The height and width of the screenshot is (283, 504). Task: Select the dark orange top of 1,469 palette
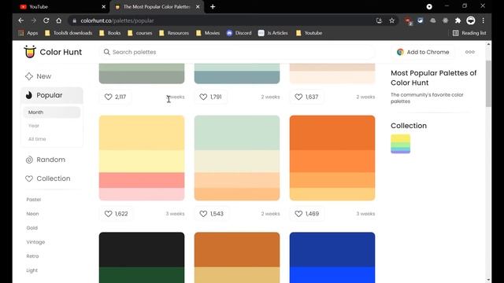pos(332,133)
